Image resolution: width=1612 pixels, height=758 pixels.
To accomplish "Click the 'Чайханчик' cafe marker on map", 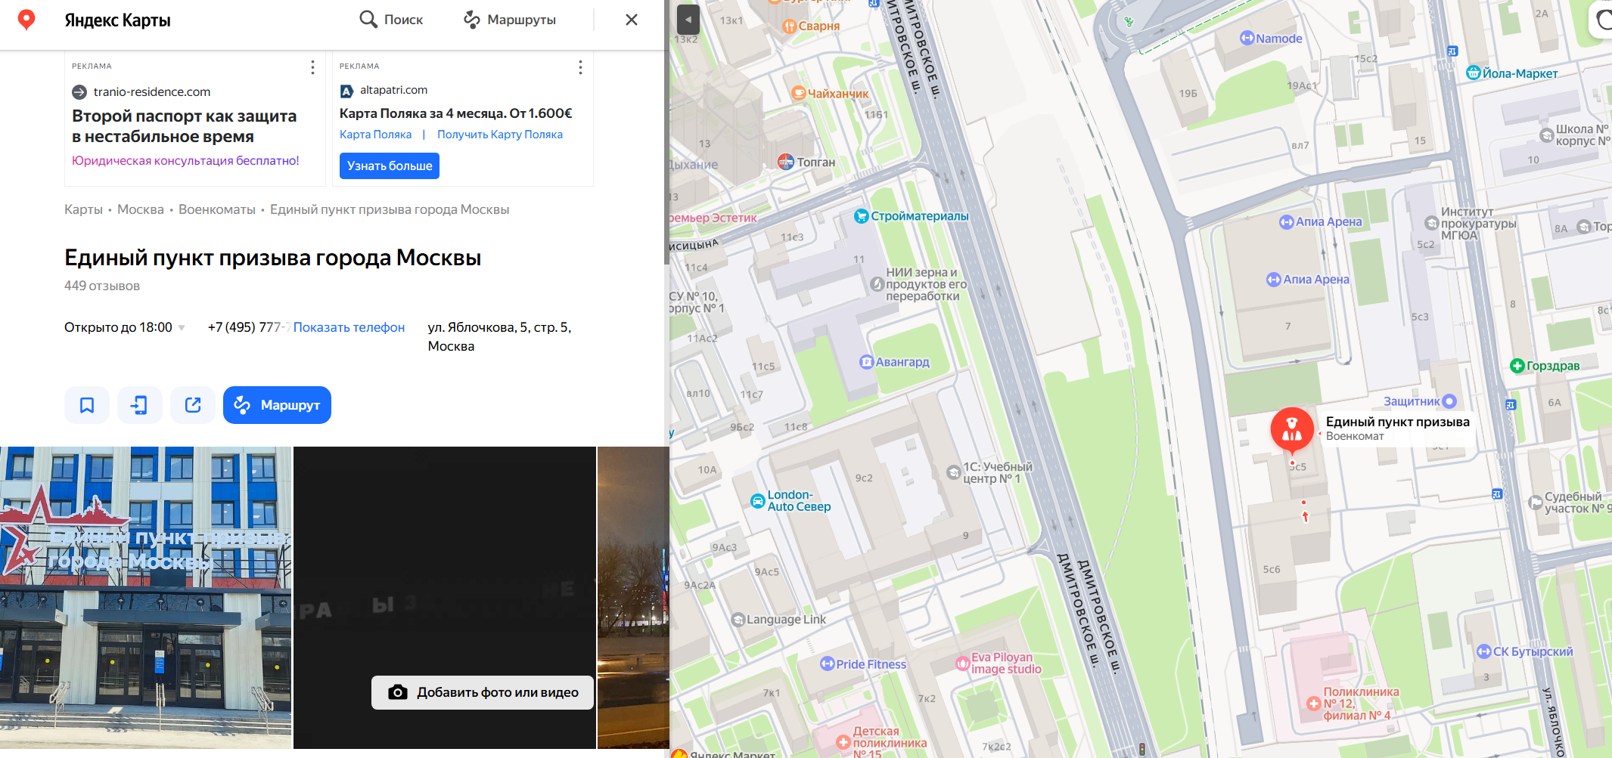I will tap(798, 94).
